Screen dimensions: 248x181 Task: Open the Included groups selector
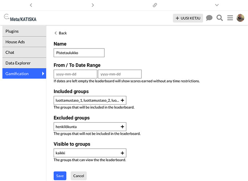[x=90, y=100]
